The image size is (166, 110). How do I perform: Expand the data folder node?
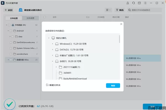[x=10, y=37]
